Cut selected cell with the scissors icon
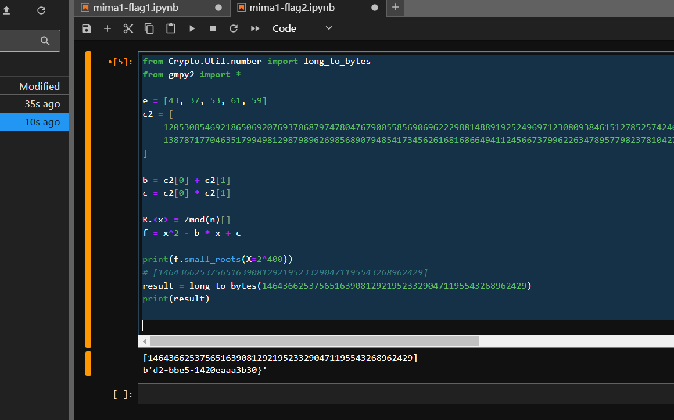The height and width of the screenshot is (420, 674). pos(128,28)
